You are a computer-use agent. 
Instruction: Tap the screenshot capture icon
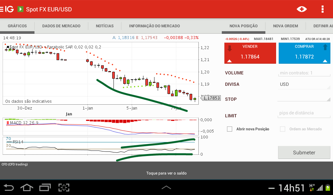(64, 188)
